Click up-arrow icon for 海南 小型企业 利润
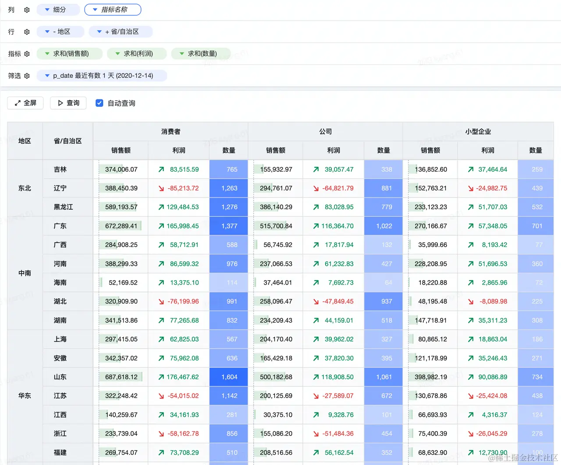 [471, 282]
